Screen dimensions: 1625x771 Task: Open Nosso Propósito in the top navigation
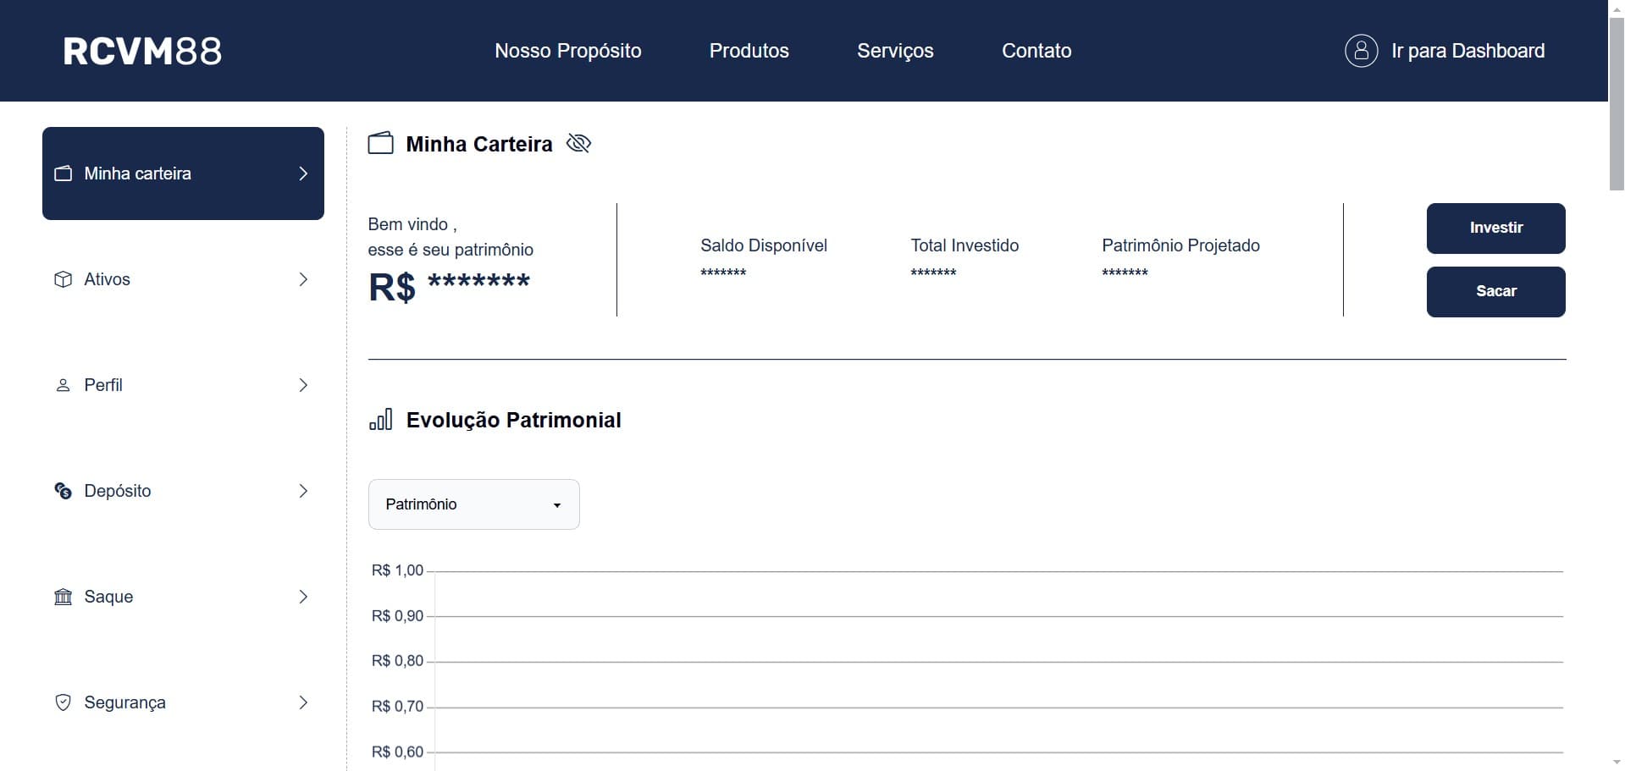[x=568, y=51]
